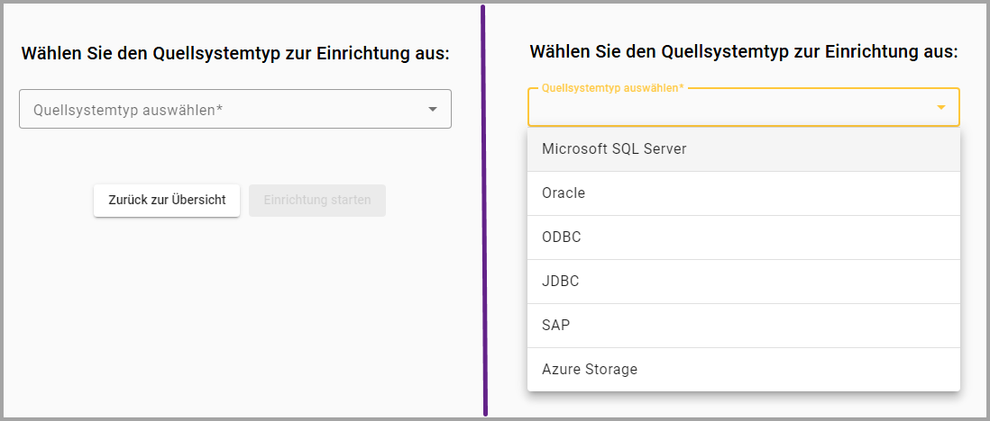Select the ODBC option
Screen dimensions: 990x421
(561, 237)
